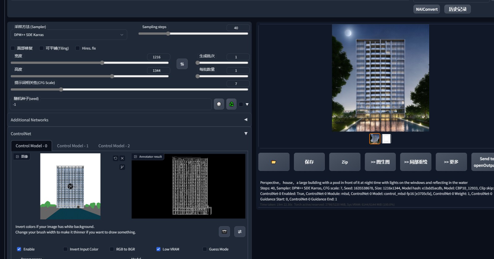
Task: Reuse last seed via green recycle icon
Action: (x=231, y=104)
